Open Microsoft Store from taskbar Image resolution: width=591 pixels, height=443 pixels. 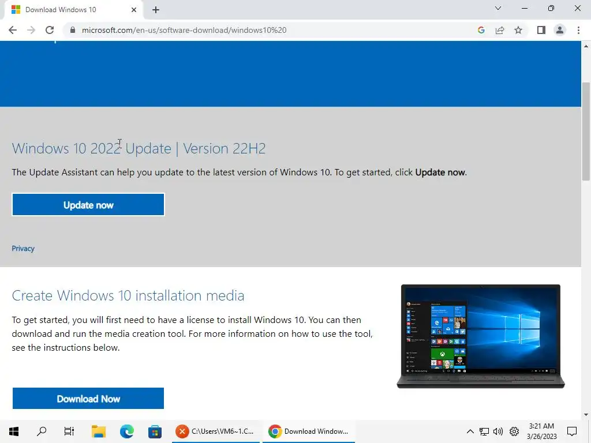155,431
